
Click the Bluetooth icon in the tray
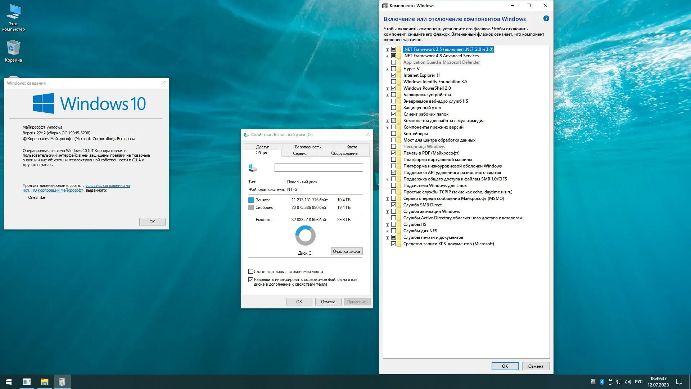pos(602,382)
